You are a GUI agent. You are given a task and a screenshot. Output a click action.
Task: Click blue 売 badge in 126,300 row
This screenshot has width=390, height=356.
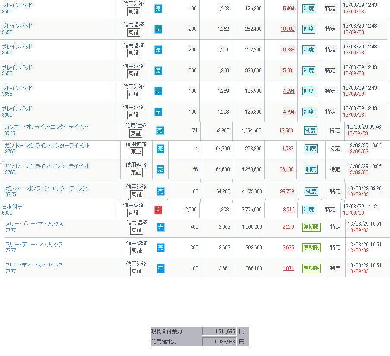click(158, 9)
